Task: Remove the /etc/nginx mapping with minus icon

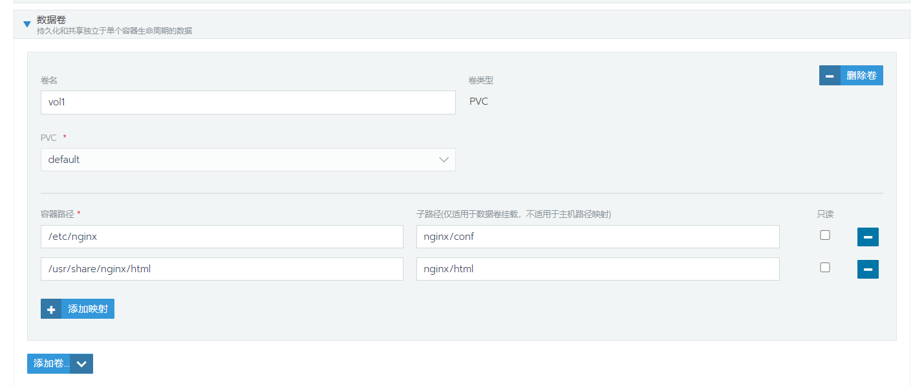Action: tap(868, 237)
